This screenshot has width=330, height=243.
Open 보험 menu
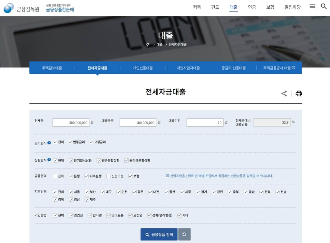(270, 7)
